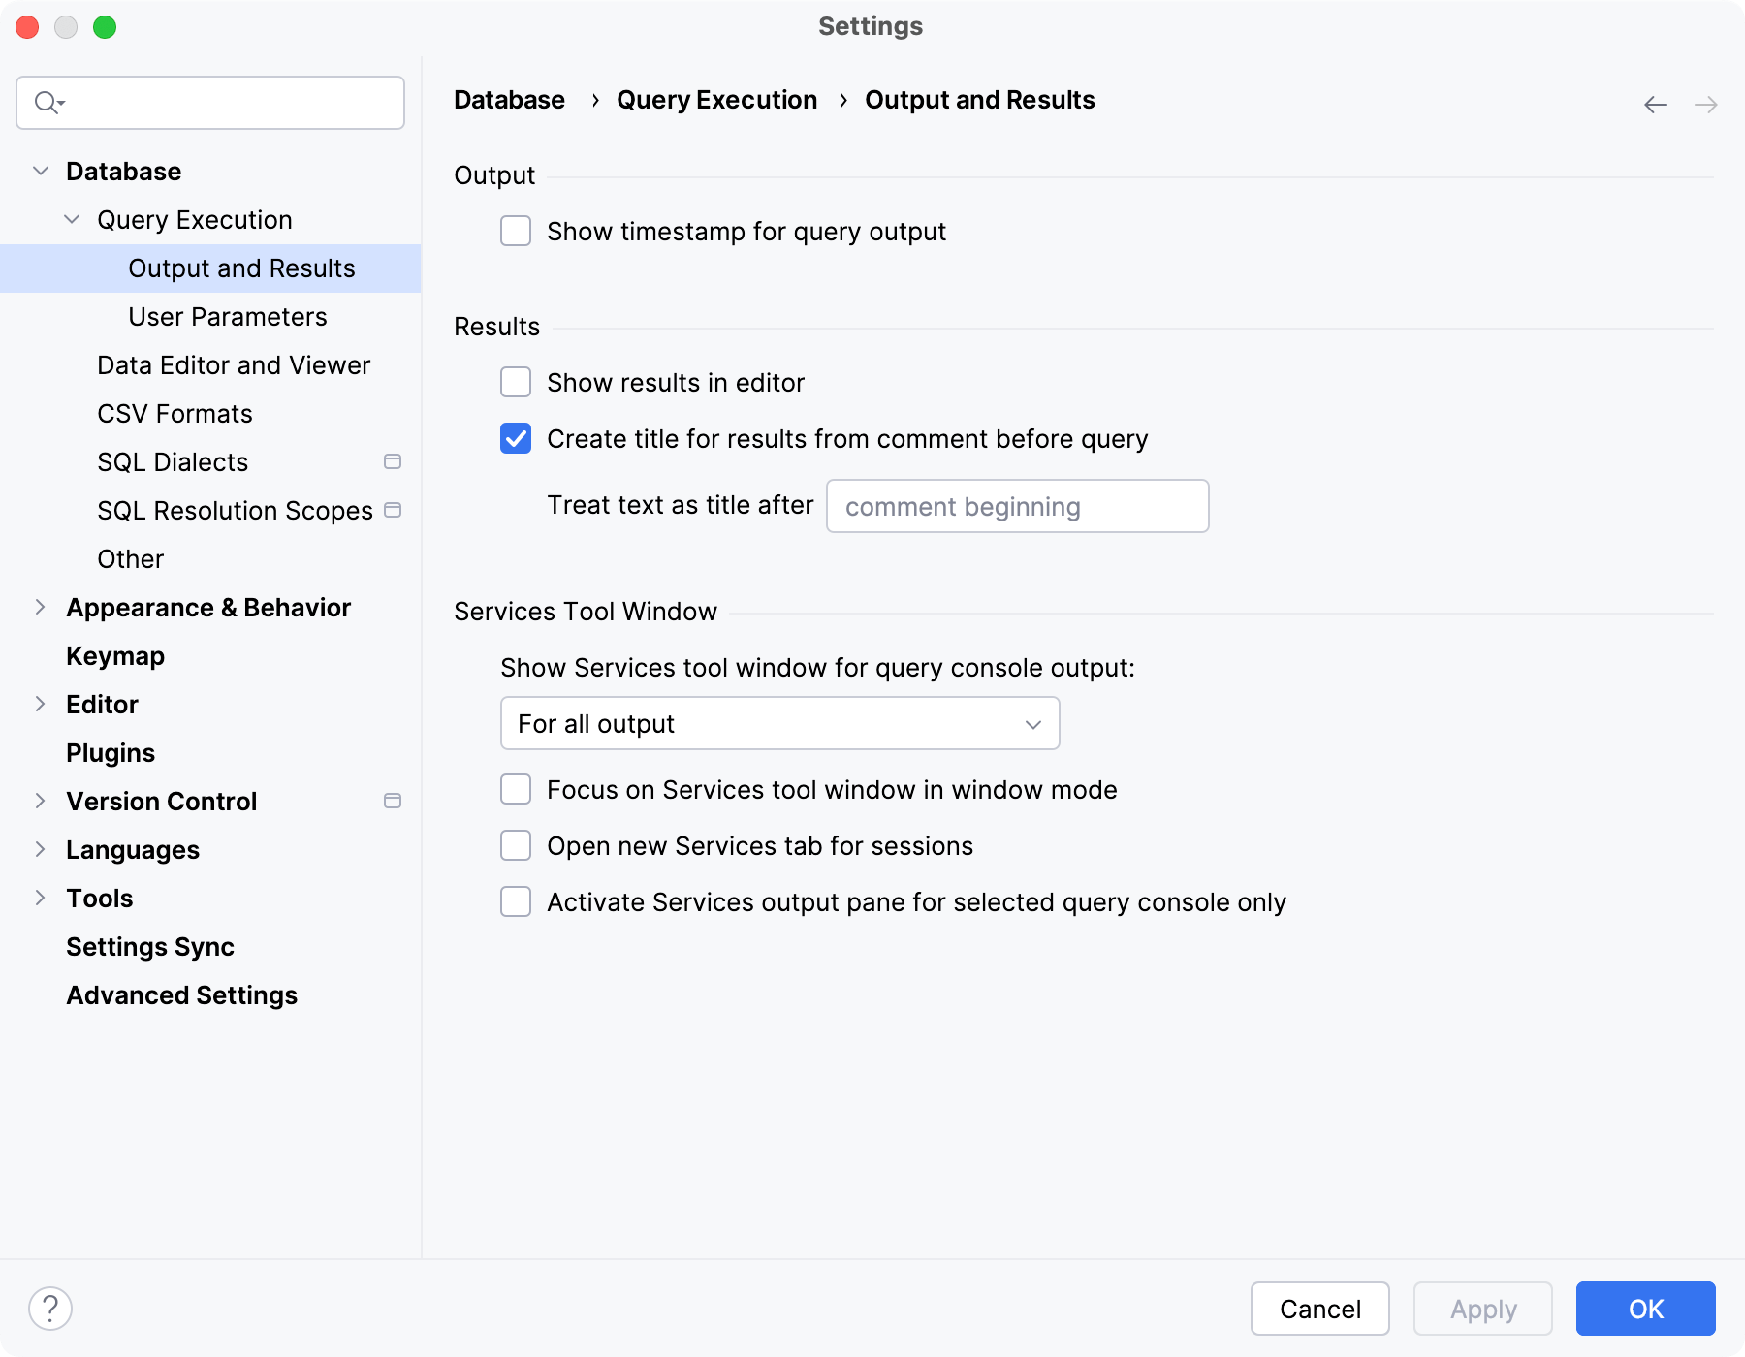
Task: Click the forward navigation arrow
Action: coord(1705,104)
